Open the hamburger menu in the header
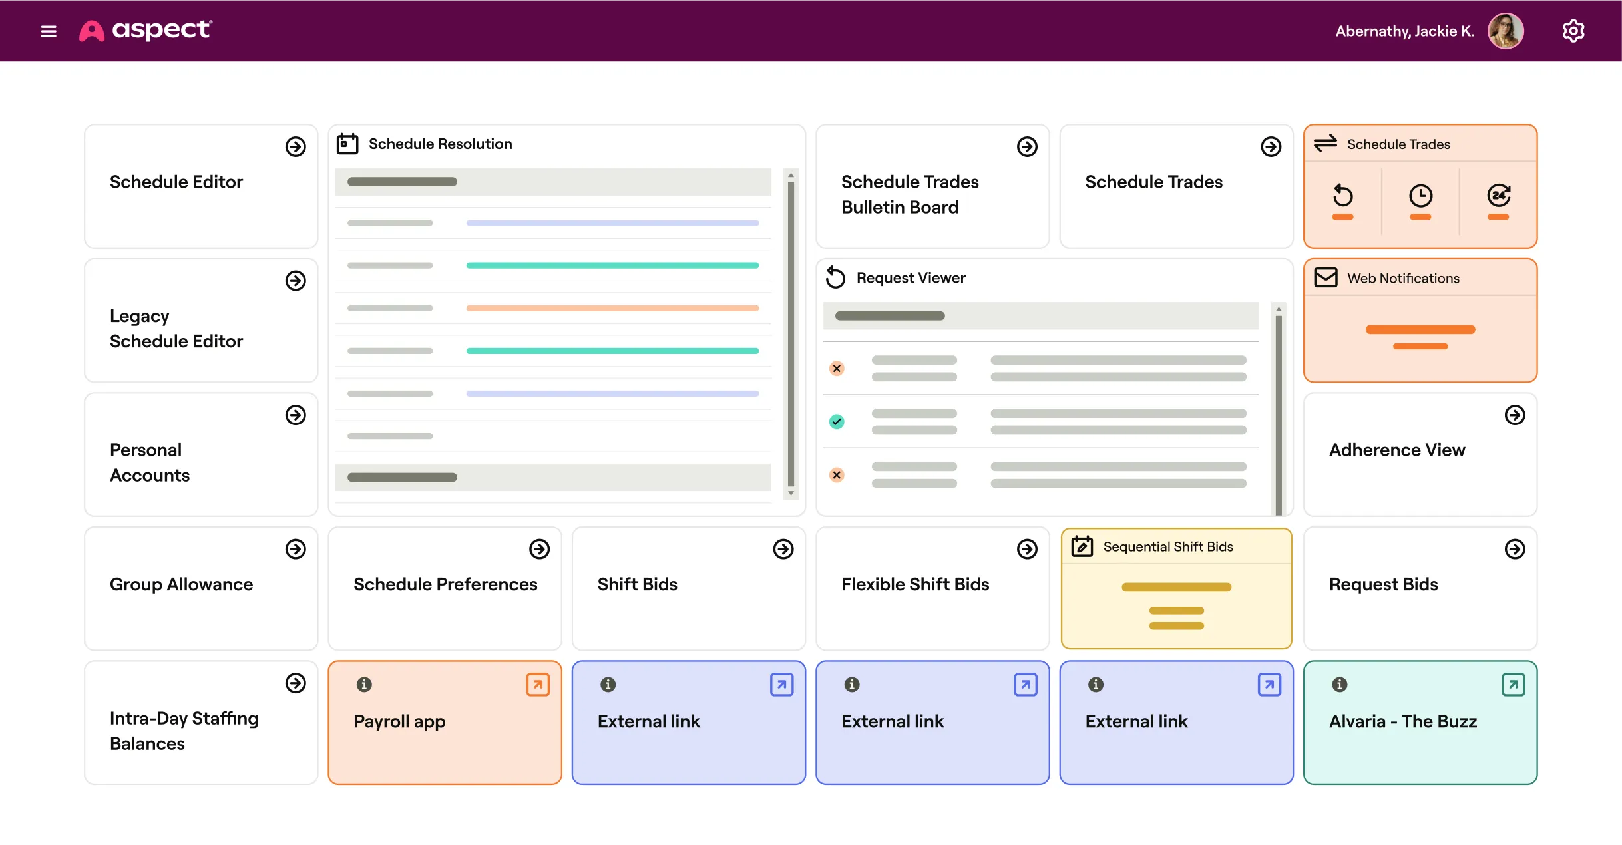The width and height of the screenshot is (1622, 845). (x=49, y=31)
